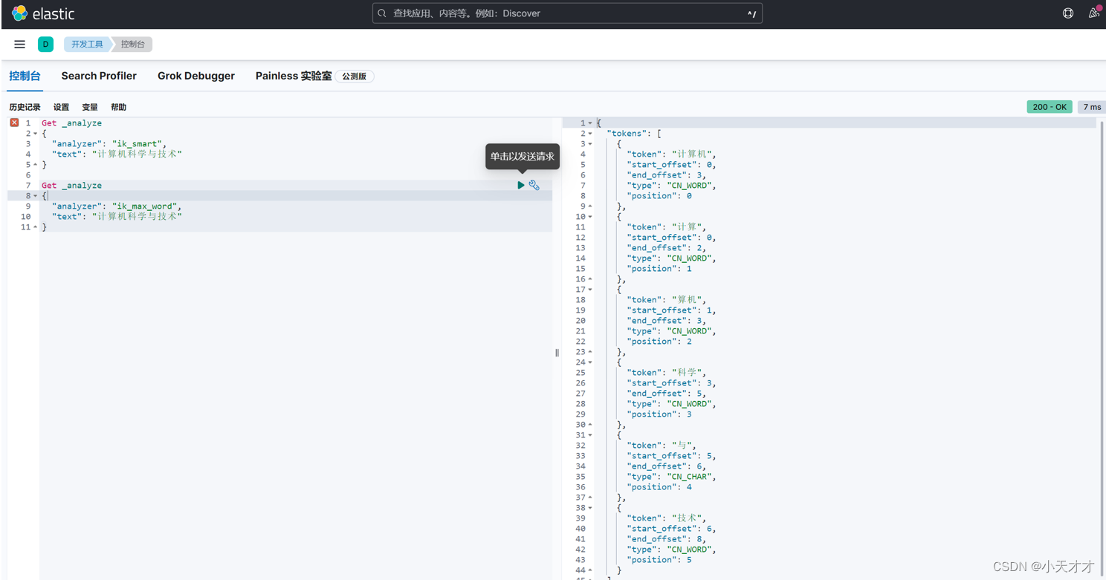Image resolution: width=1106 pixels, height=580 pixels.
Task: Open the newsfeed notifications icon
Action: [1094, 13]
